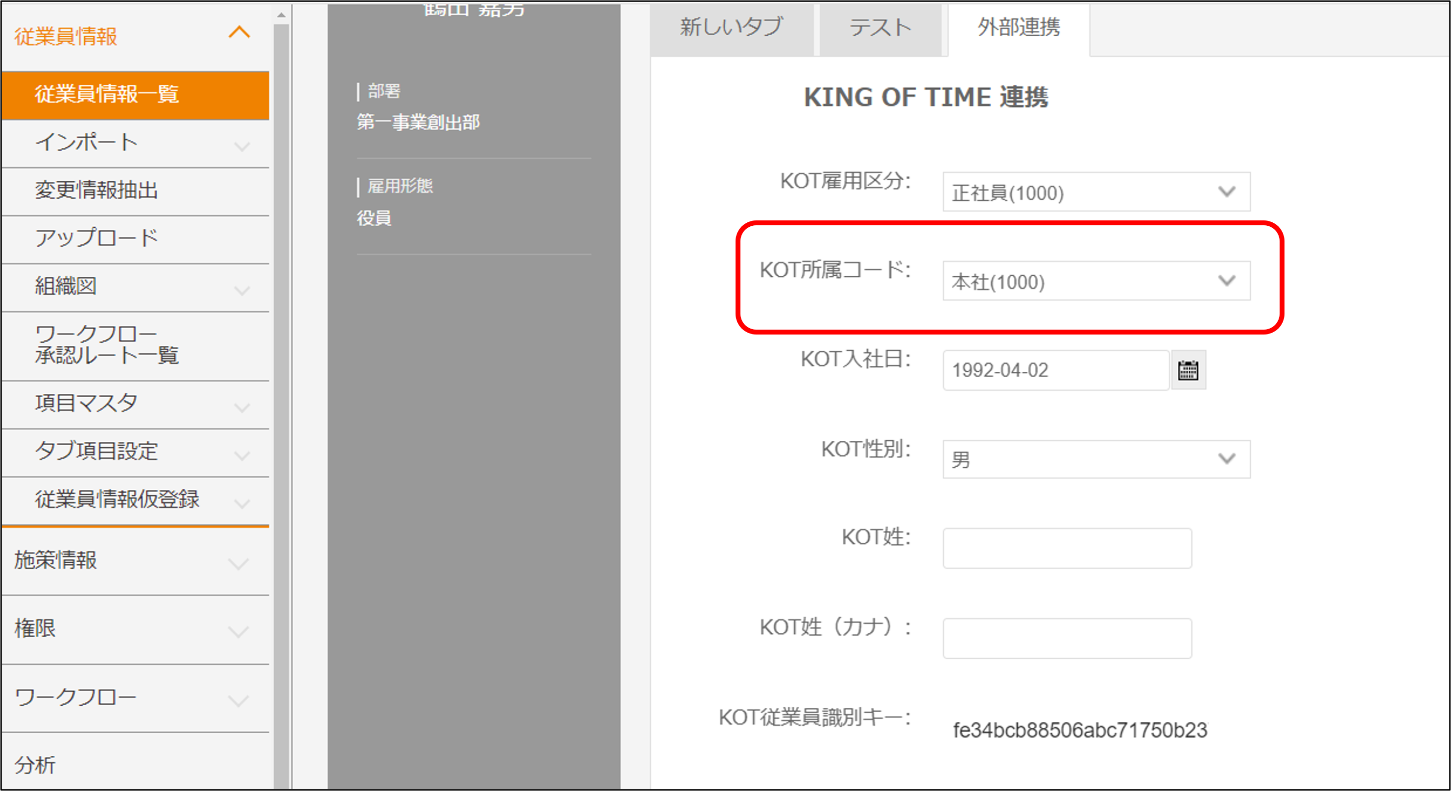The height and width of the screenshot is (791, 1451).
Task: Switch to the テスト tab
Action: point(880,27)
